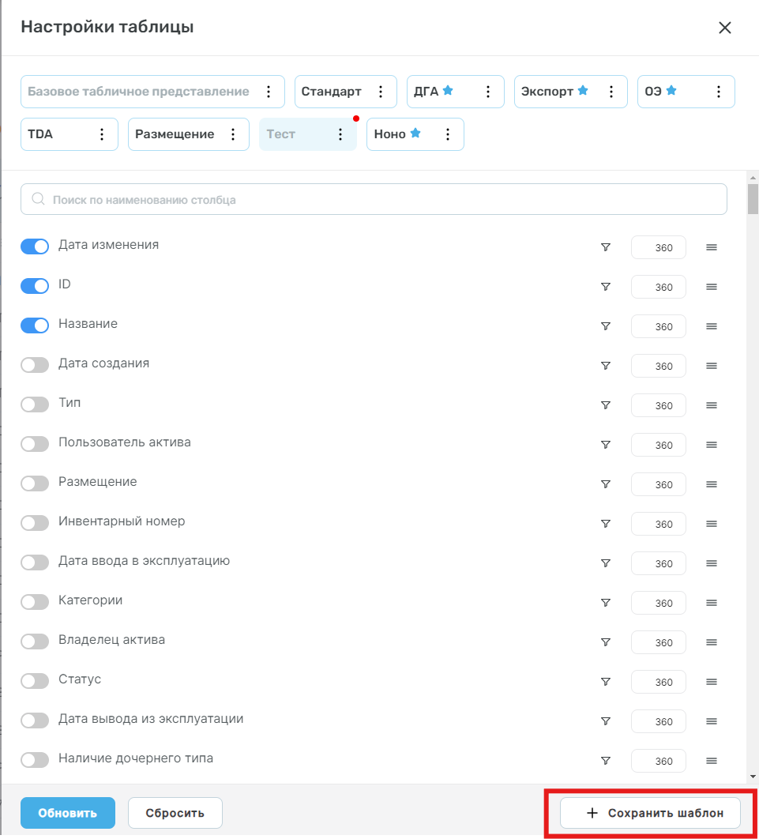Click star icon on ДГА template

(x=449, y=90)
